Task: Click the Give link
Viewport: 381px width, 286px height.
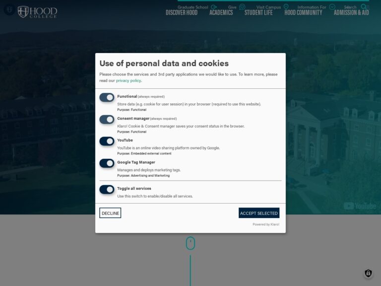Action: 232,7
